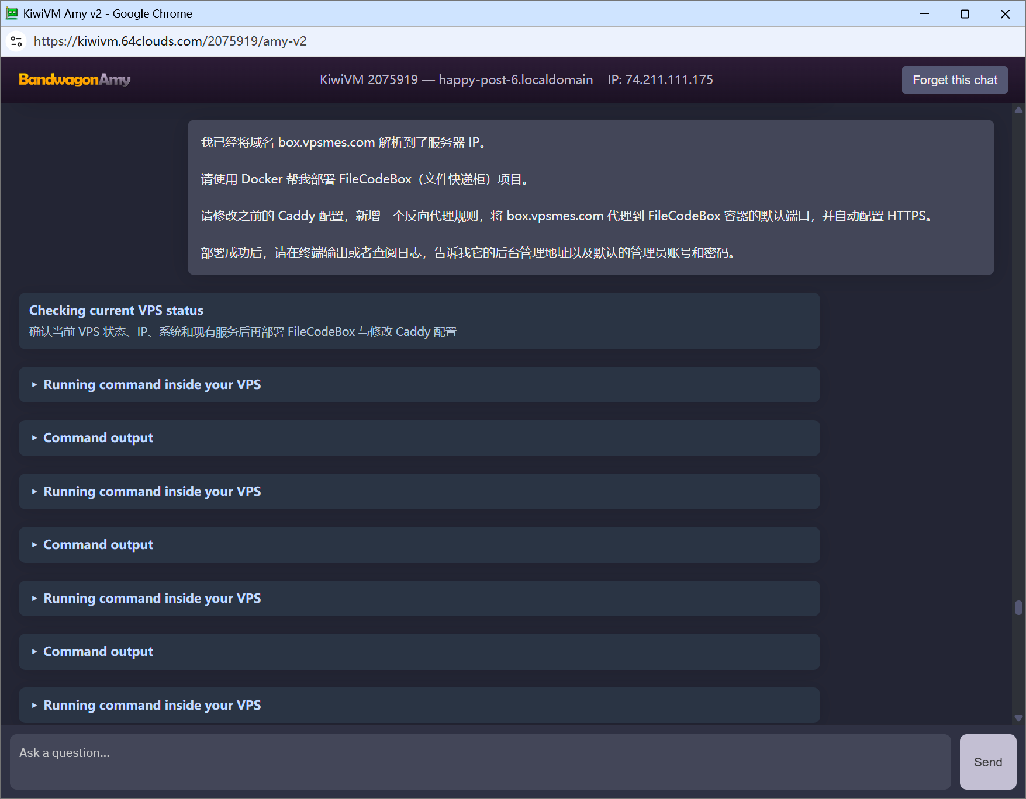
Task: Focus the Ask a question input field
Action: pos(481,762)
